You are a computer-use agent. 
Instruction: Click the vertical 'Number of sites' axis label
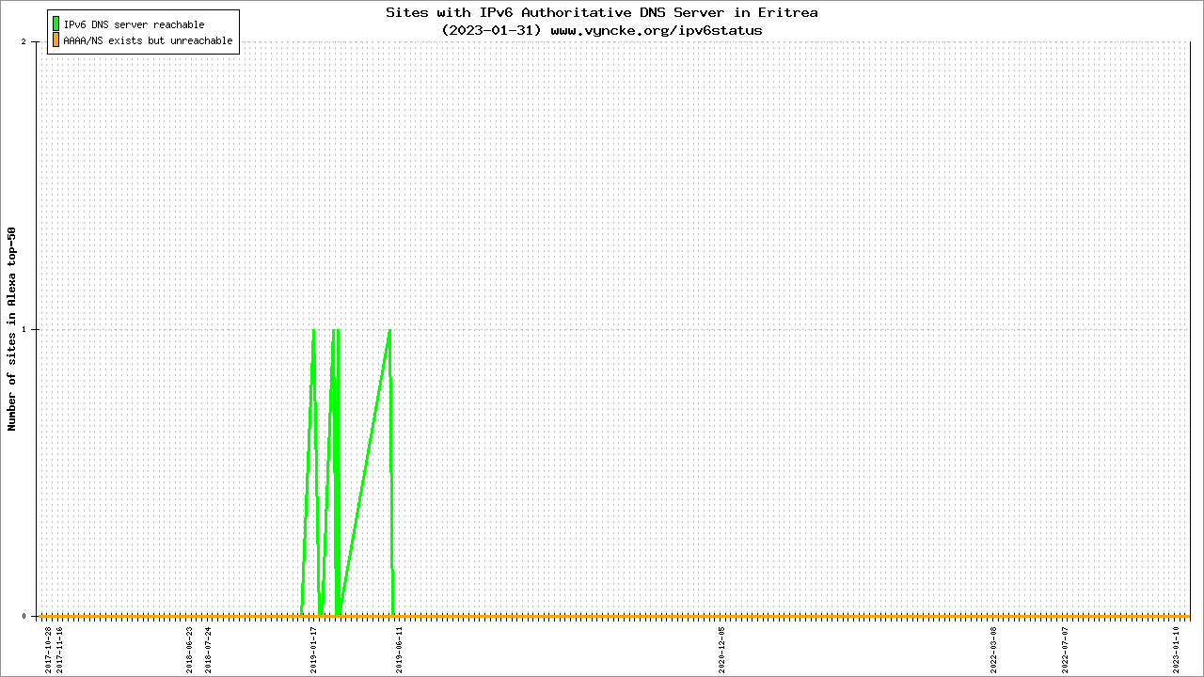(12, 329)
